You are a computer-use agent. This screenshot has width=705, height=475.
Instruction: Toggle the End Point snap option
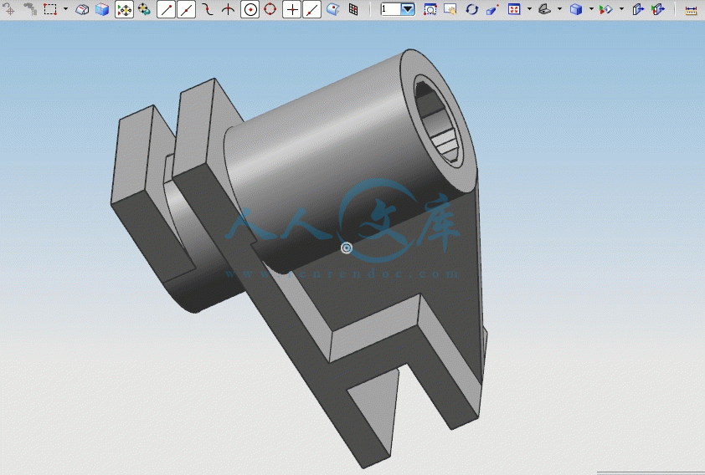click(166, 9)
